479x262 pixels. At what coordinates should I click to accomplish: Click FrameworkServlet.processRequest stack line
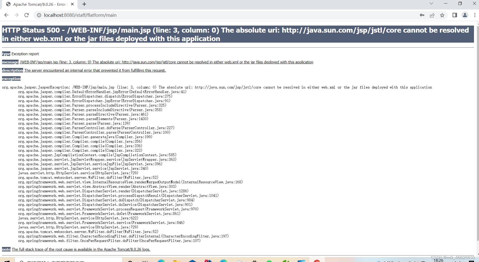click(108, 209)
